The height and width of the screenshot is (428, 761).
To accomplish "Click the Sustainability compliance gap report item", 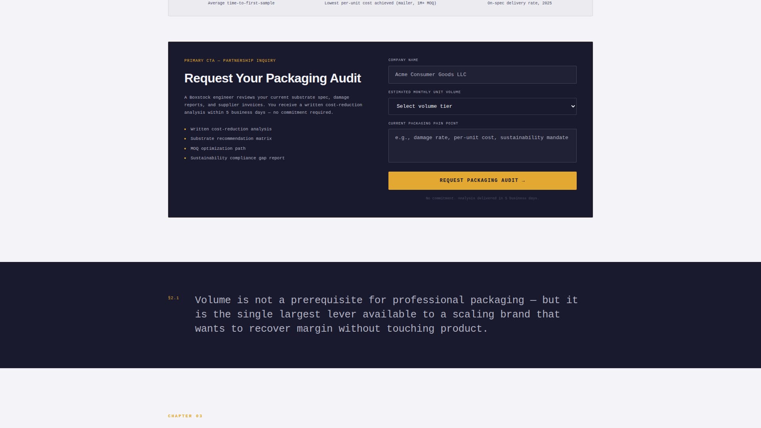I will point(237,158).
